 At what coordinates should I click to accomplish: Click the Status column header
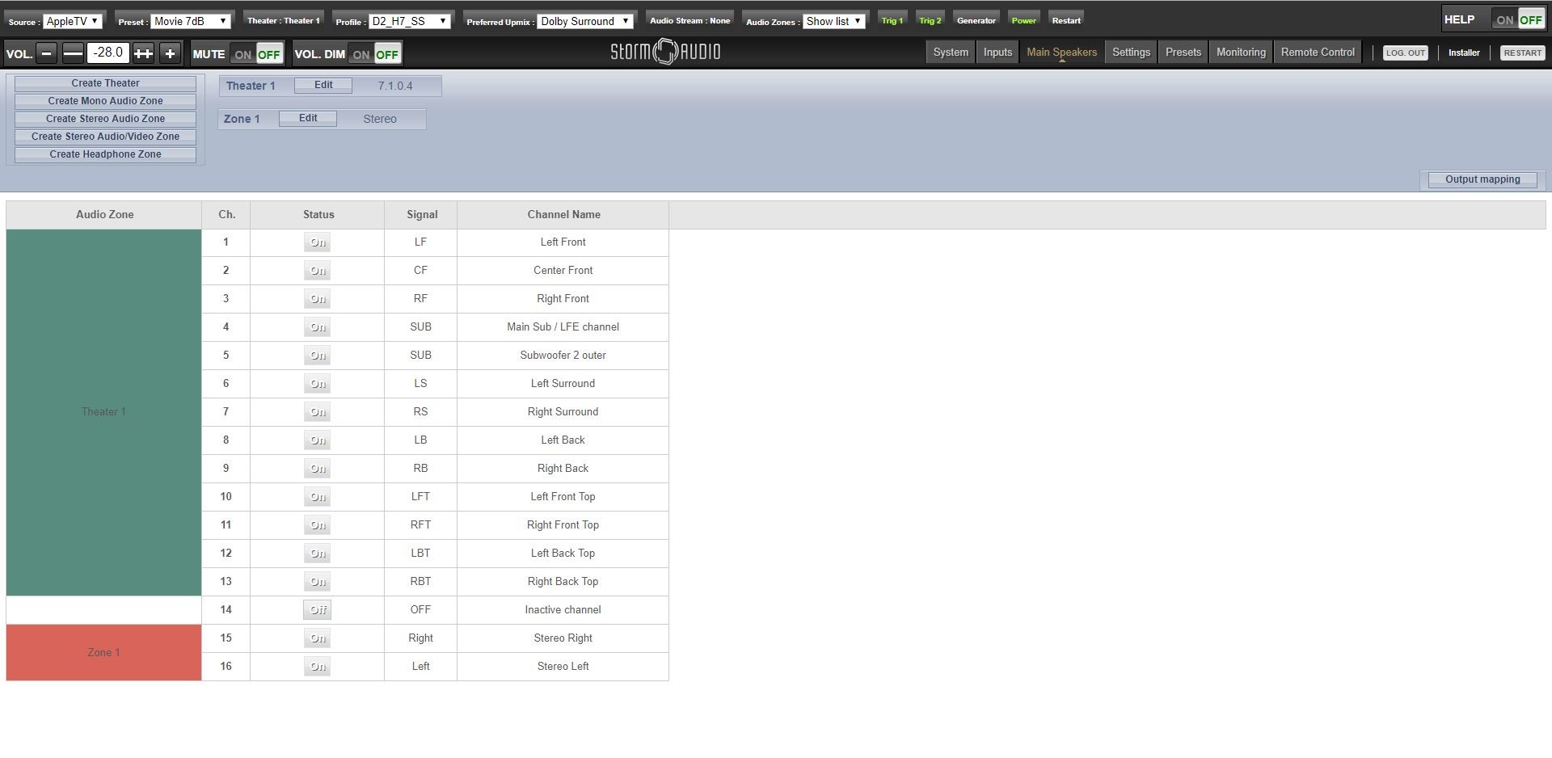[x=318, y=215]
